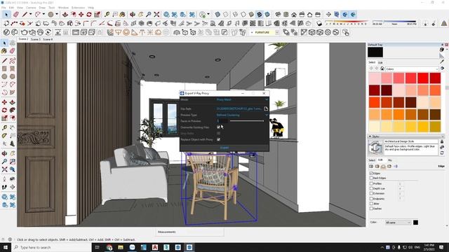Open the Extensions menu
Viewport: 449px width, 252px height.
coord(78,8)
